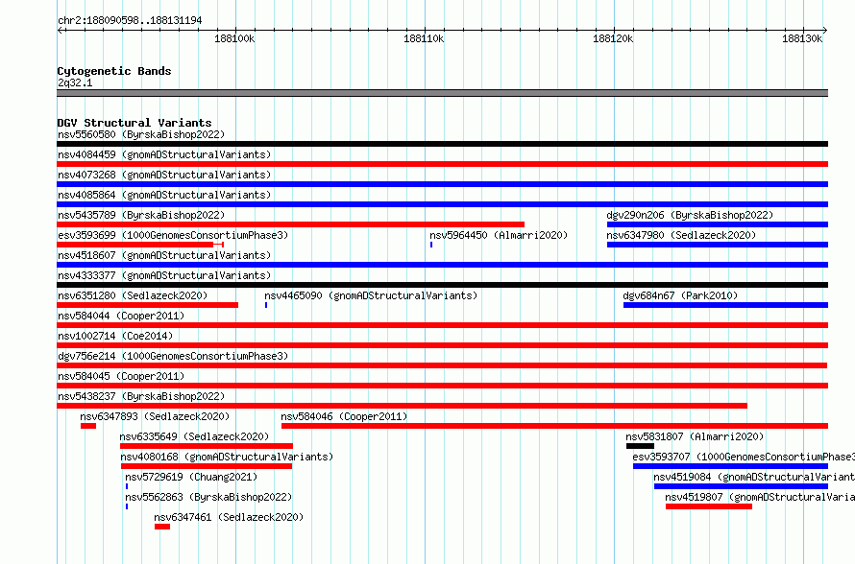Select the red nsv6351280 variant bar

click(x=147, y=305)
